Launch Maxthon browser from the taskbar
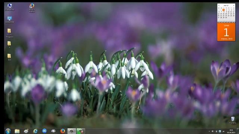239x134 pixels. point(44,131)
